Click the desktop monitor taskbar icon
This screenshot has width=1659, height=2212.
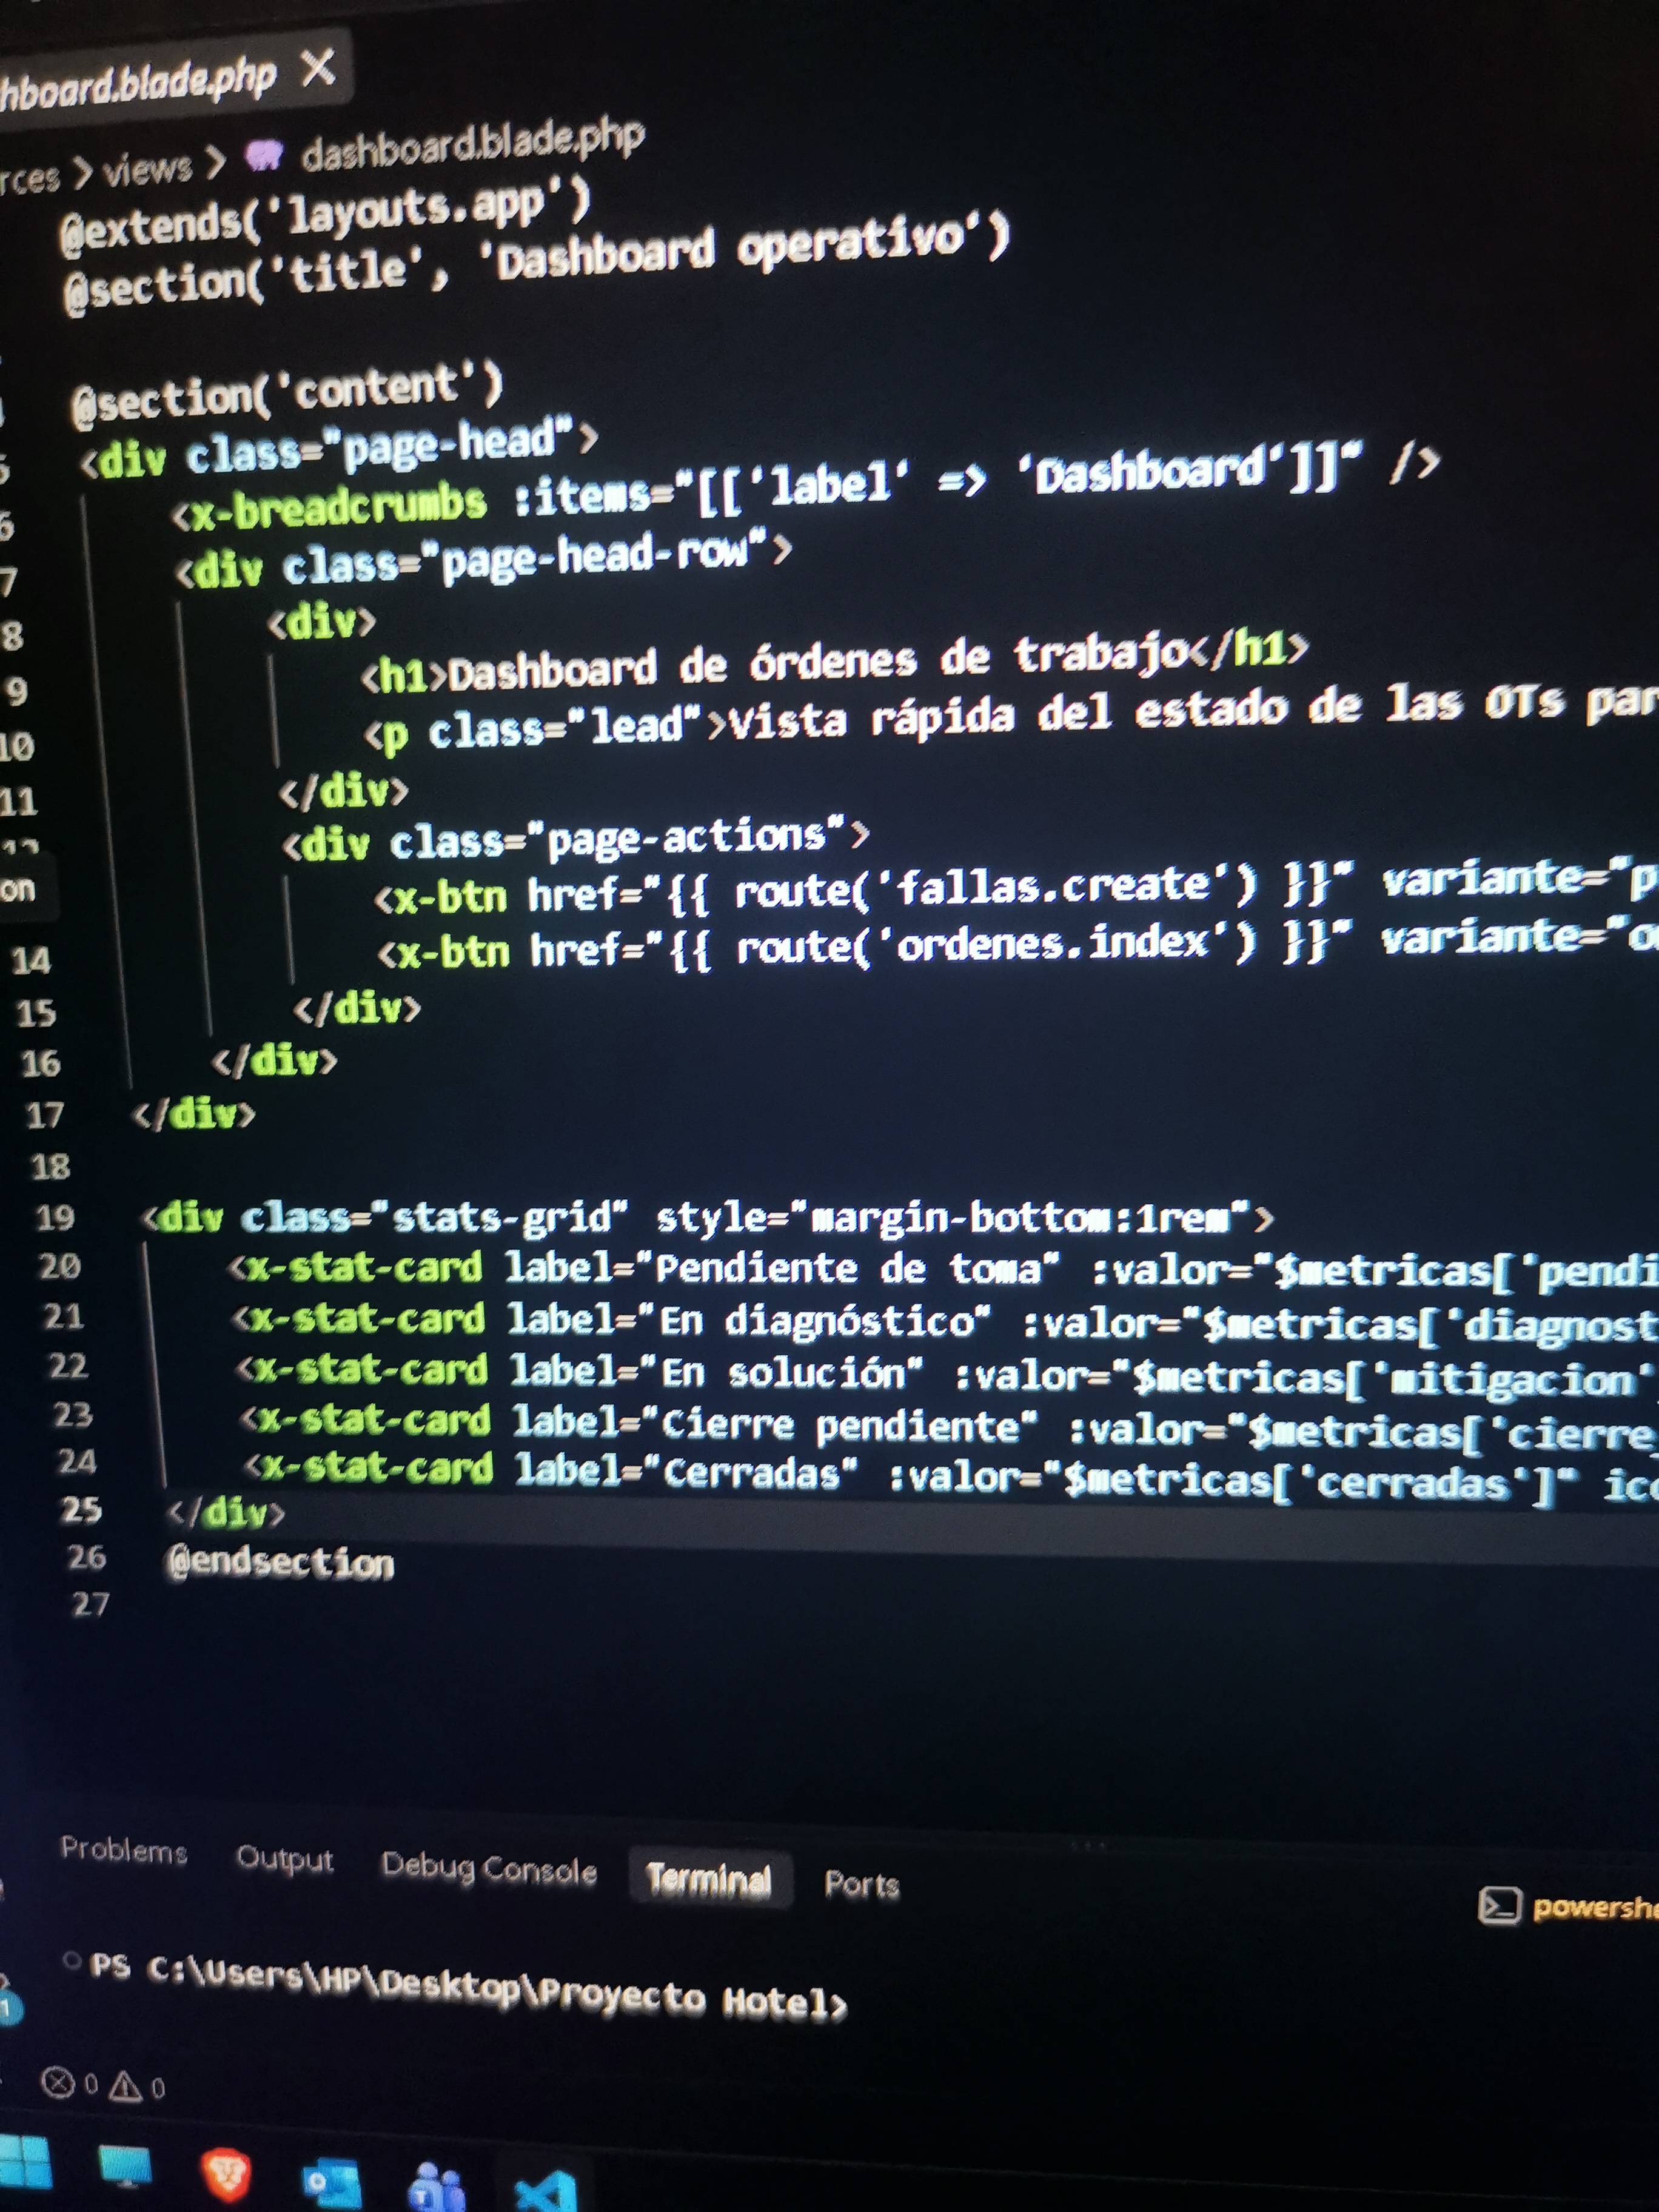(x=125, y=2166)
